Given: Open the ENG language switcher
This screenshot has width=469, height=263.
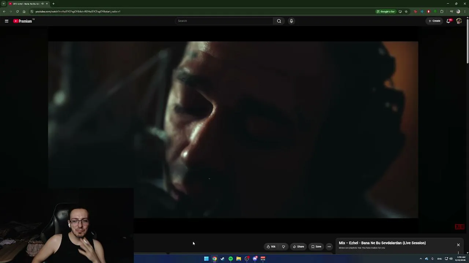Looking at the screenshot, I should 439,259.
